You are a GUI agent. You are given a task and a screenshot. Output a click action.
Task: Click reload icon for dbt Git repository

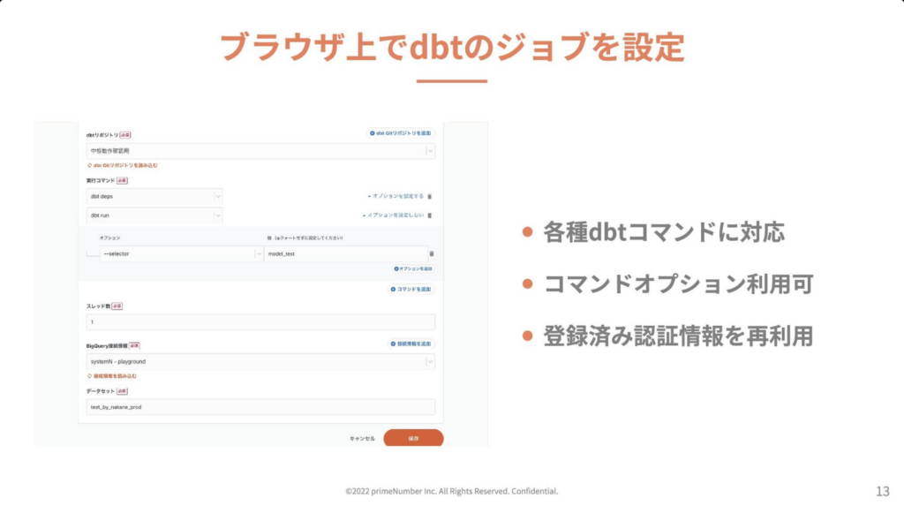(x=88, y=165)
